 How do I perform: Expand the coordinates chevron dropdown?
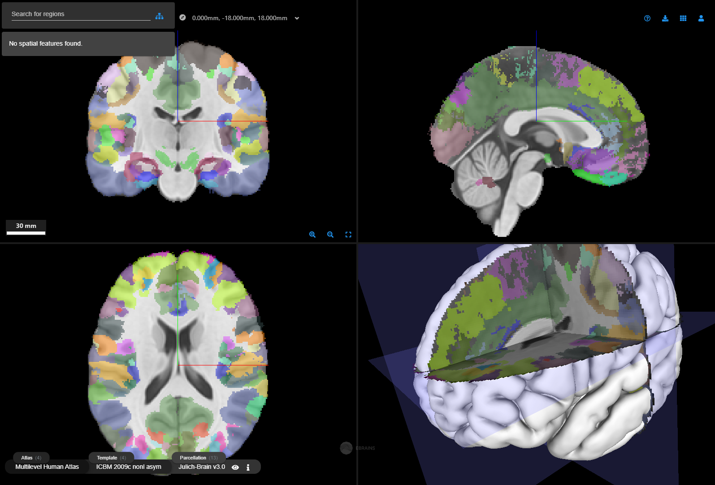(297, 18)
